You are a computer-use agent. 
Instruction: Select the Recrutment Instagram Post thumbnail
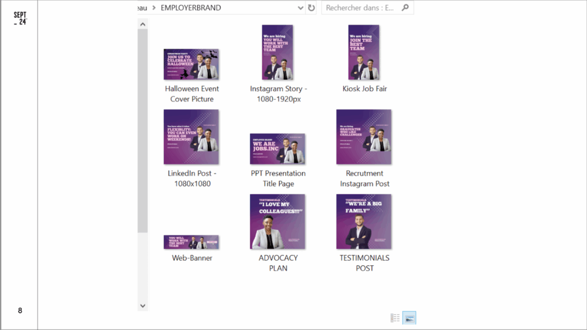coord(364,137)
